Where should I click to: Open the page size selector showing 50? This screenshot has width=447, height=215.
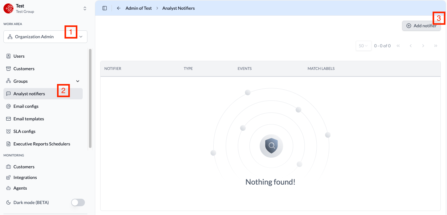point(363,45)
